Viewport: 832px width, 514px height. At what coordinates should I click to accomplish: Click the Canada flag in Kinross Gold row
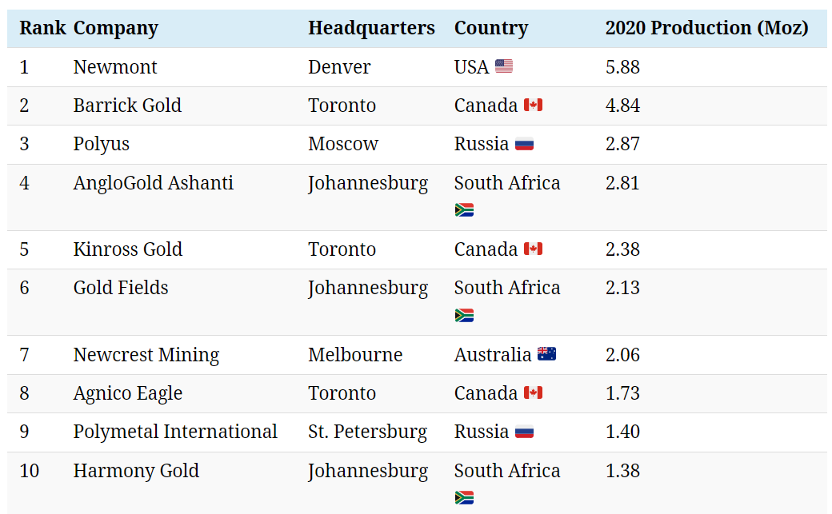tap(533, 249)
